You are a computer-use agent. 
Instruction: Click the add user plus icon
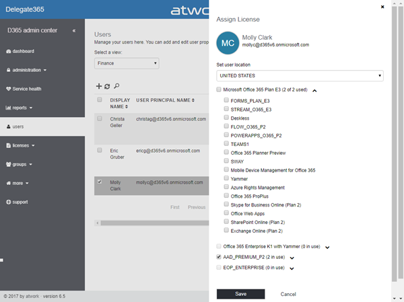[99, 86]
